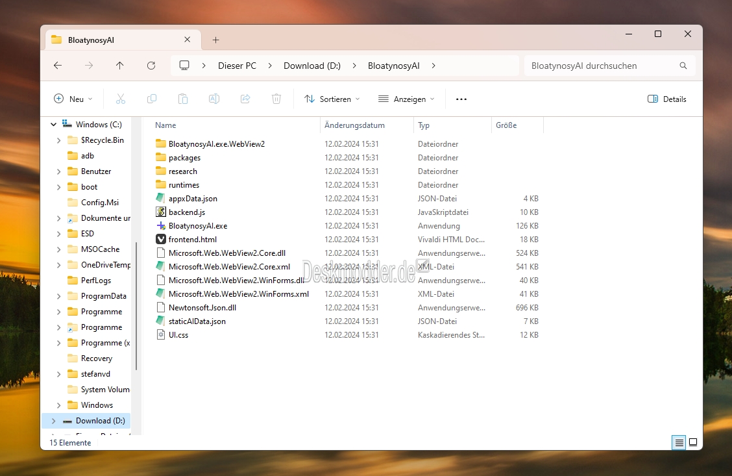The height and width of the screenshot is (476, 732).
Task: Switch to large thumbnails view icon
Action: (x=693, y=442)
